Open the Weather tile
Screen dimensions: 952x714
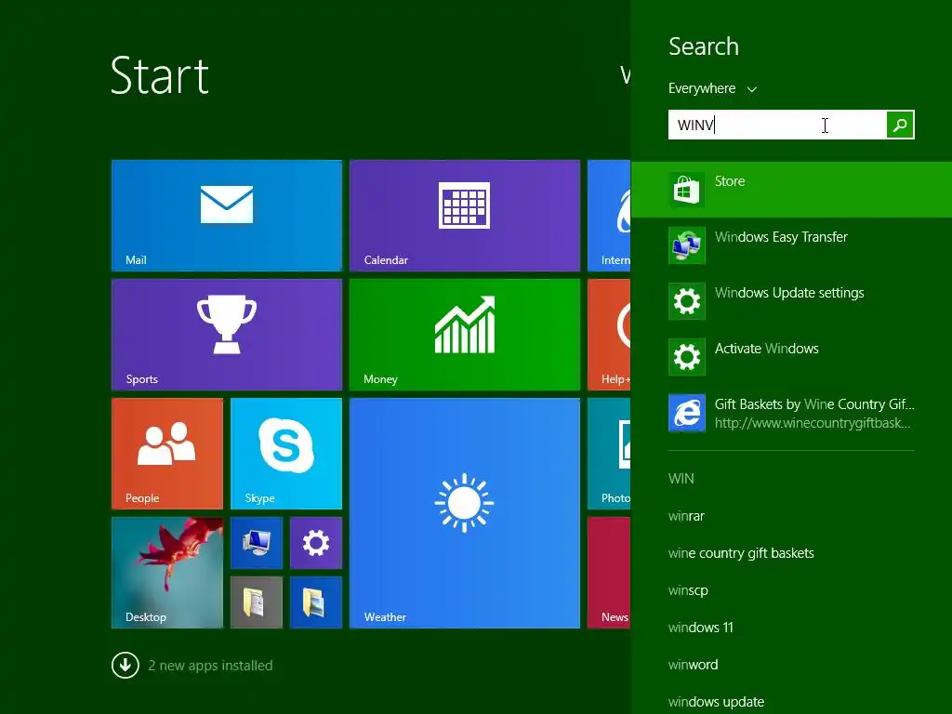point(465,513)
